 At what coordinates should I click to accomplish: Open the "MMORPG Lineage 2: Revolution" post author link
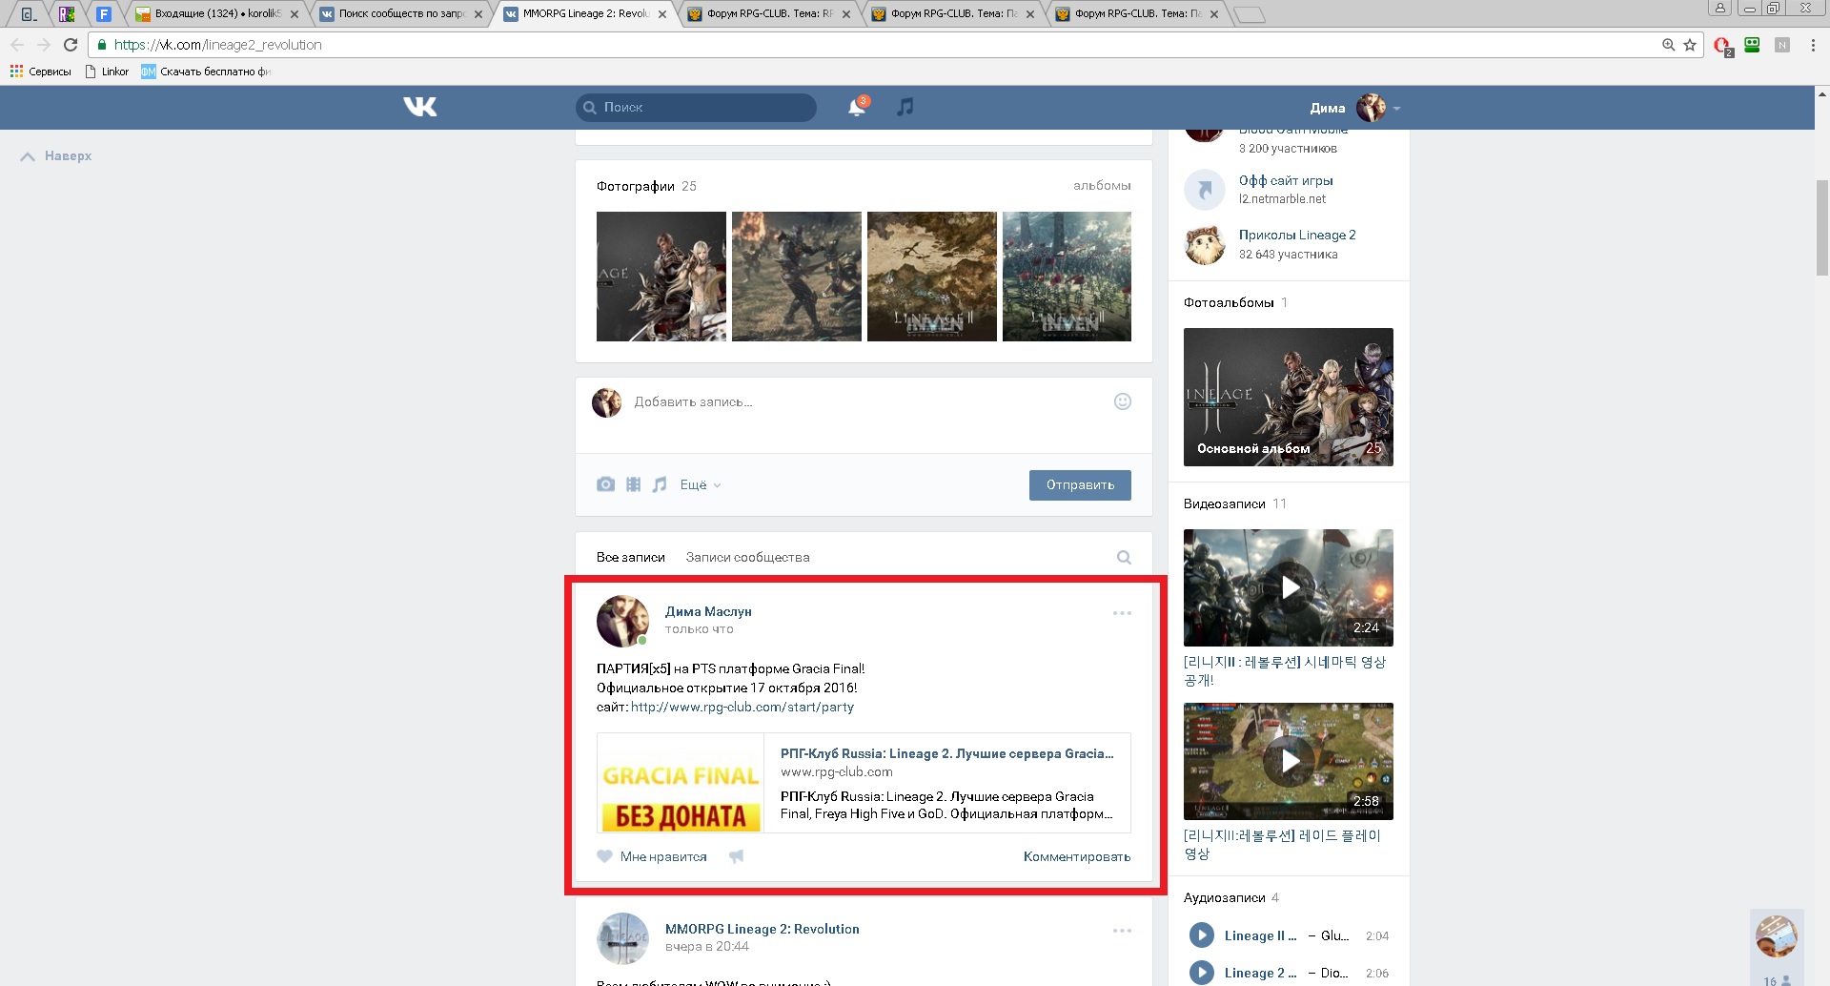tap(762, 930)
